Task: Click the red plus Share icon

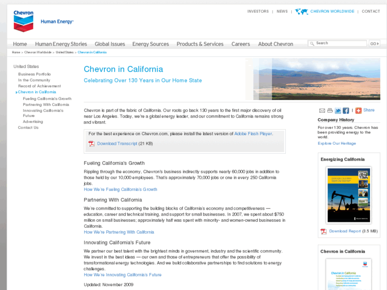Action: pos(358,111)
